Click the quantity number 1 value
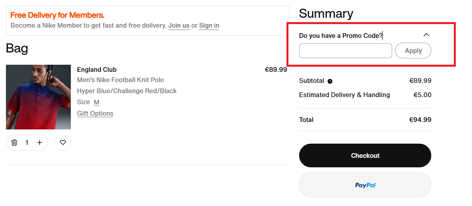472x206 pixels. (27, 142)
